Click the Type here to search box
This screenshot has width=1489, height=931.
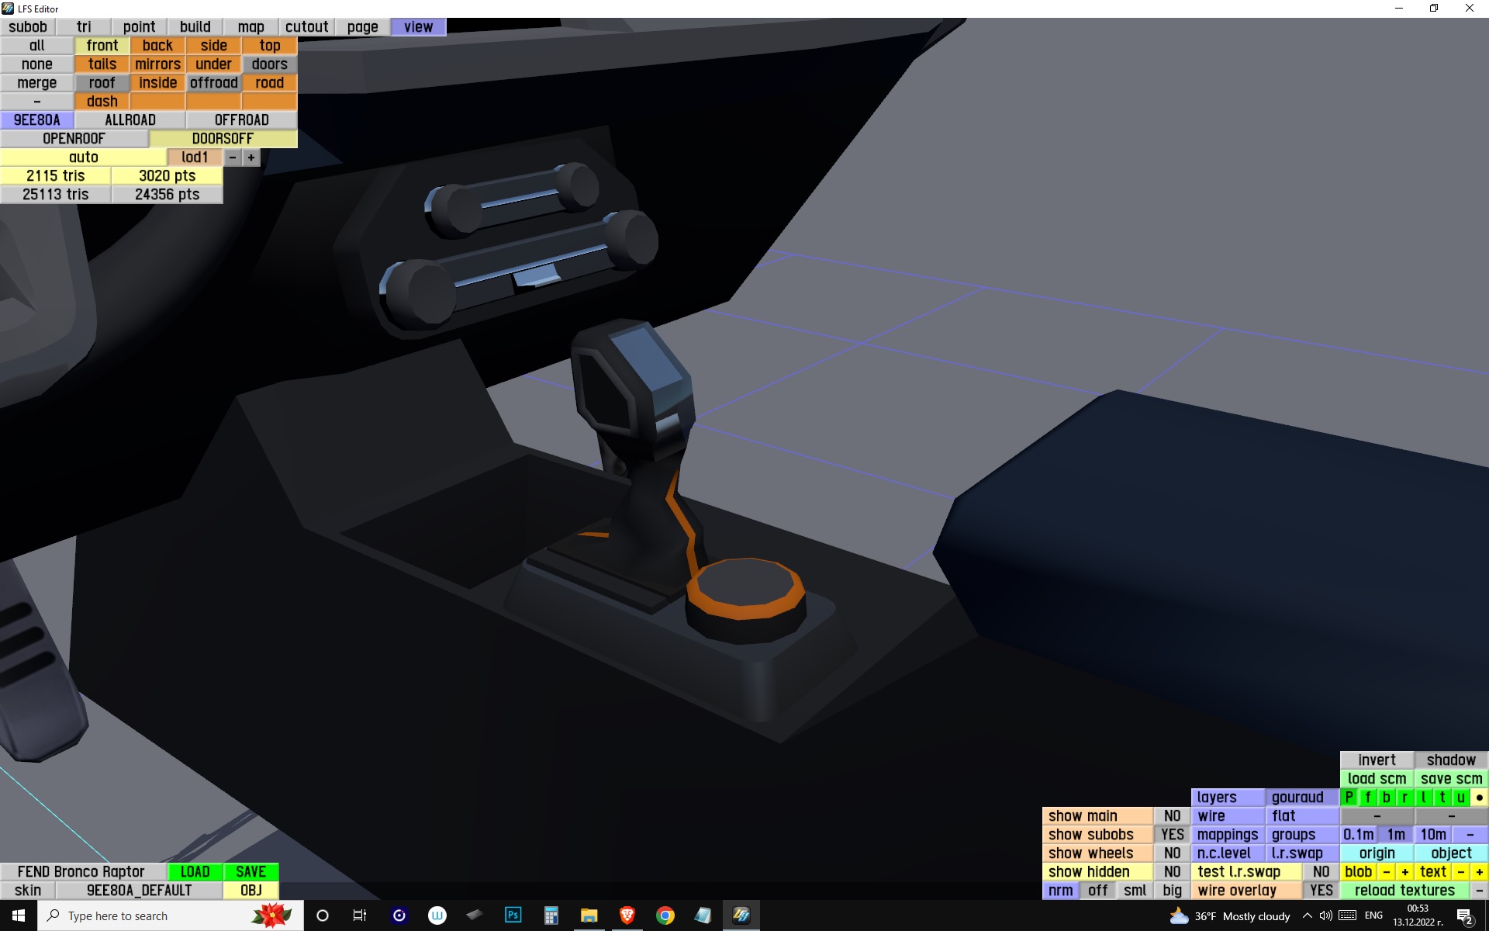147,915
